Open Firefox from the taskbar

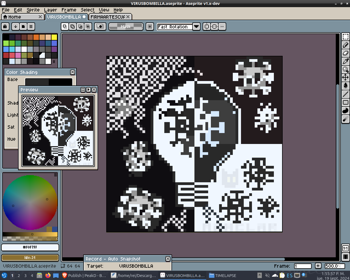click(48, 275)
